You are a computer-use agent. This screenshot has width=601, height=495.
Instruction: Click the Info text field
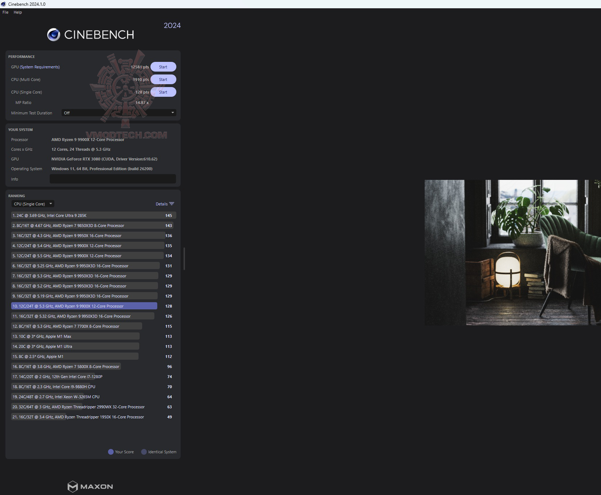[113, 179]
